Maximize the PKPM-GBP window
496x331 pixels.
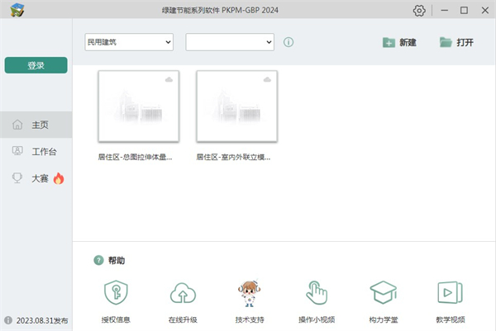point(464,11)
